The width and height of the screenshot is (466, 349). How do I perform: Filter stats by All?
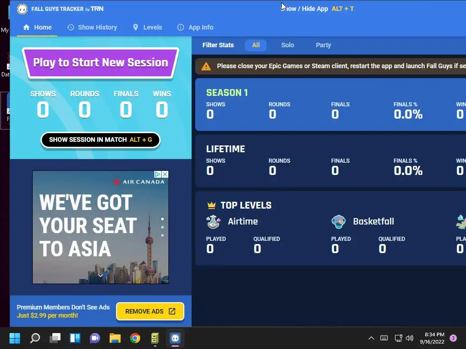(256, 45)
